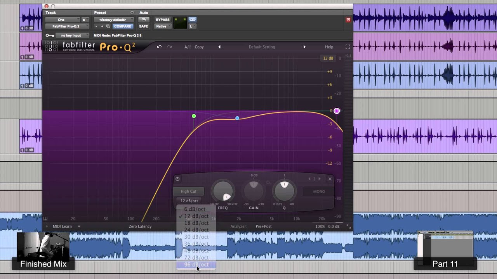
Task: Click the Preset menu round arrow icon
Action: pos(132,13)
